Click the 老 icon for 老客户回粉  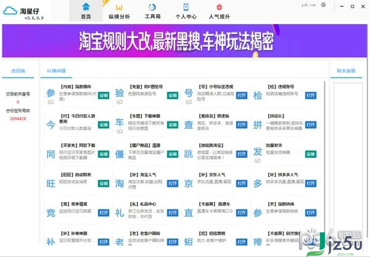pos(120,242)
